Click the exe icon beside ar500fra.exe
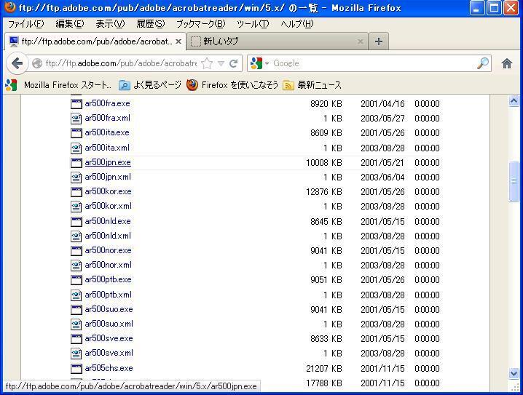The height and width of the screenshot is (395, 523). pos(76,103)
